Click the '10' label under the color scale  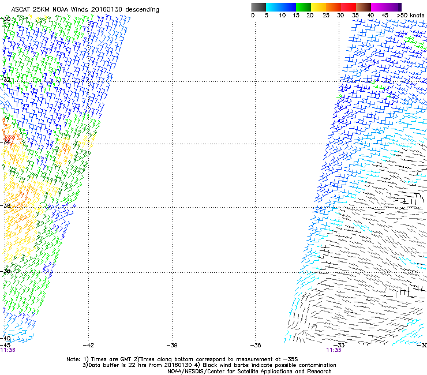pos(282,16)
